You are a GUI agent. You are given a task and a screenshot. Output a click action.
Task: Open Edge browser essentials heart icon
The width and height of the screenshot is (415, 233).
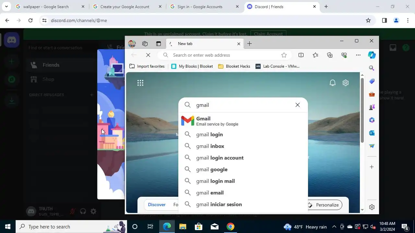344,55
